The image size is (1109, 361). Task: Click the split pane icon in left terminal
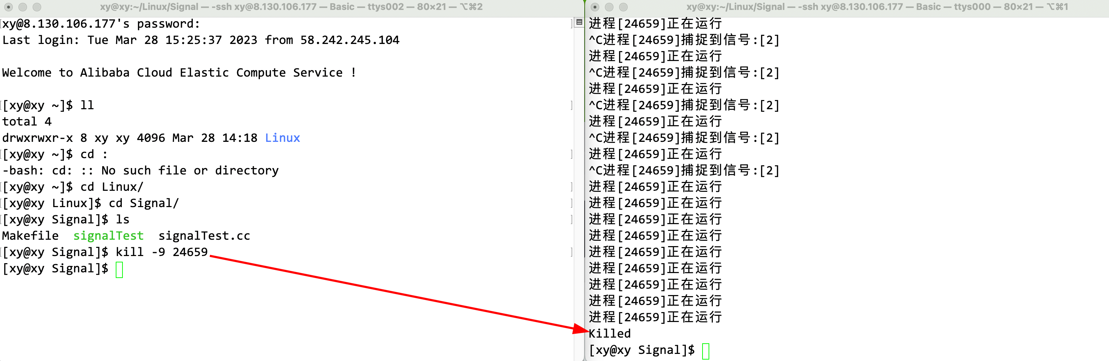tap(579, 22)
